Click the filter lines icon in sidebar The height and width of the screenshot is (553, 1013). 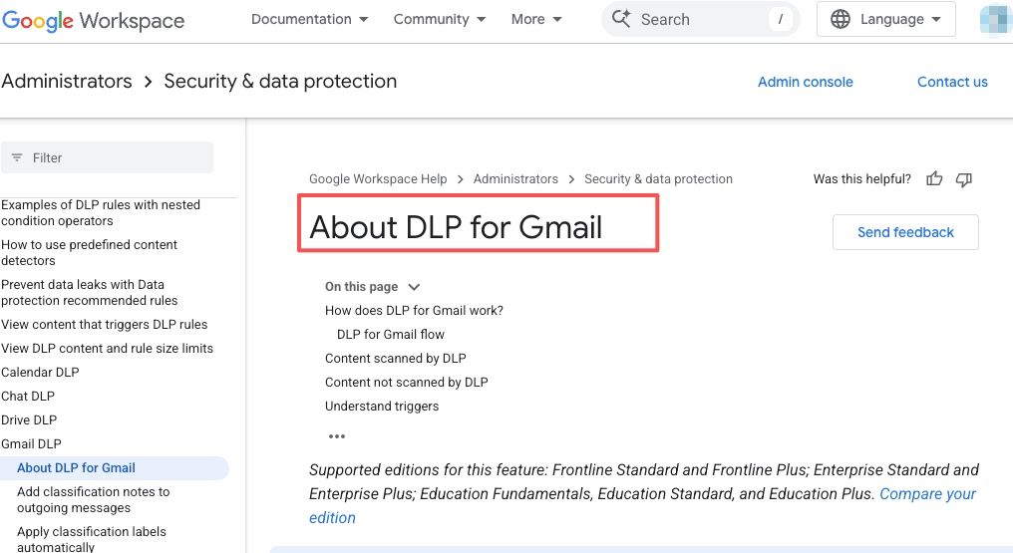tap(17, 157)
